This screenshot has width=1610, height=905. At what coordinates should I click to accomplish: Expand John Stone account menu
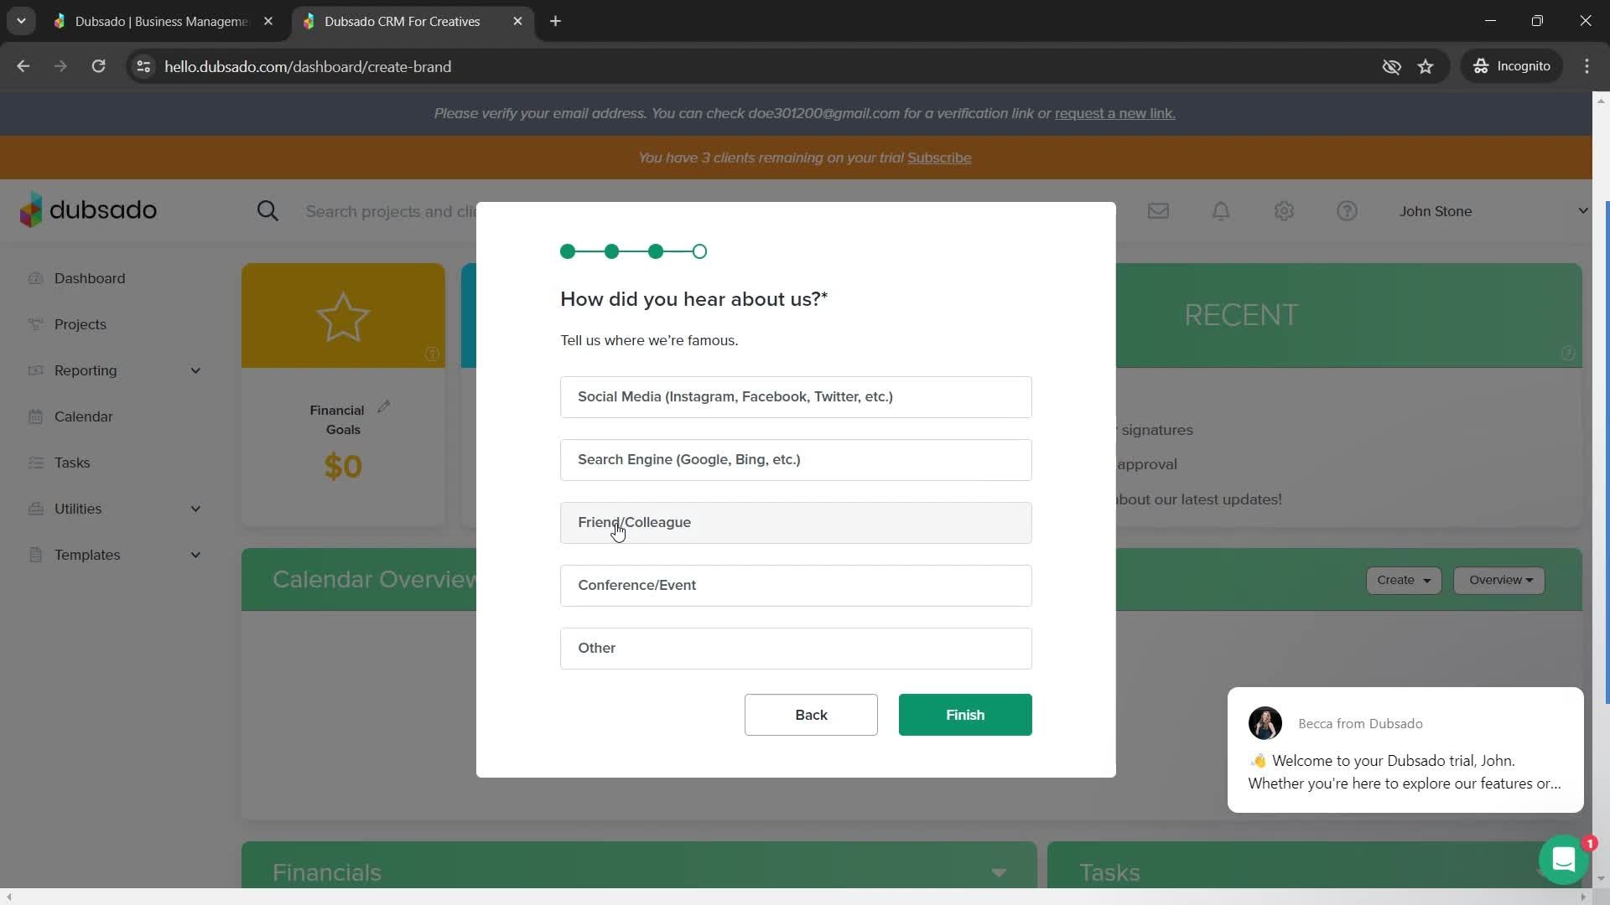click(1493, 211)
